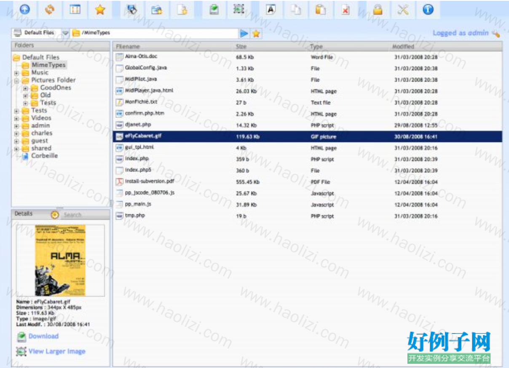
Task: Switch to the Search tab
Action: tap(72, 215)
